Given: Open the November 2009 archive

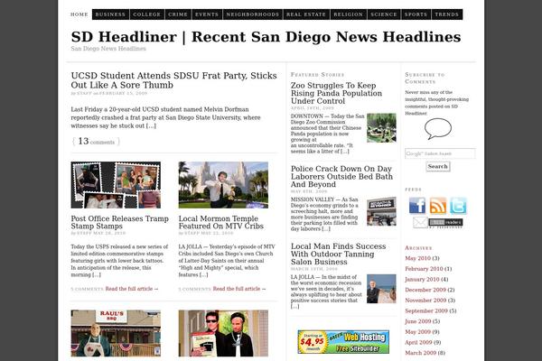Looking at the screenshot, I should click(x=425, y=301).
